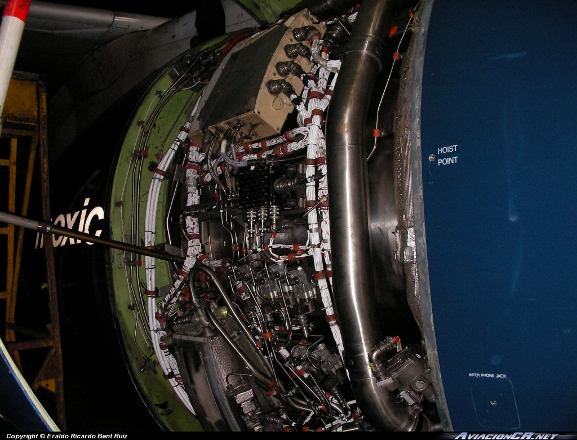Click the HOIST POINT label text

(447, 155)
